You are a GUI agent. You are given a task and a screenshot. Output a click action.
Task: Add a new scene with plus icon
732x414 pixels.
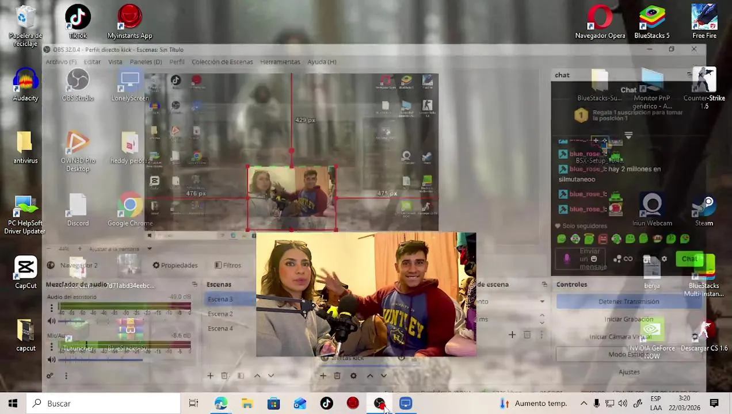(x=210, y=375)
